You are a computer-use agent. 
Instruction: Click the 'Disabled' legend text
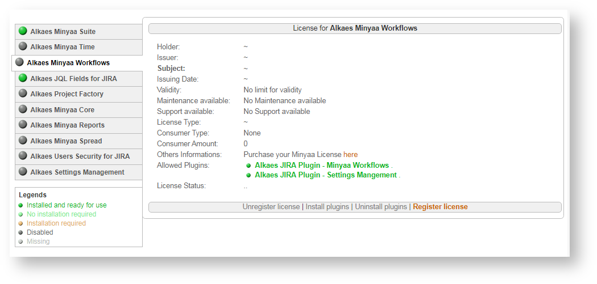[40, 232]
